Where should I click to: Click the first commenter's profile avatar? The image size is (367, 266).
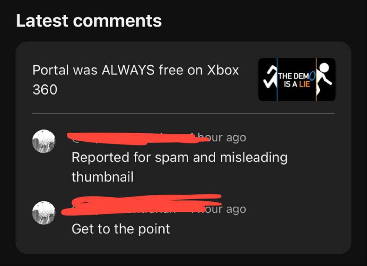[44, 141]
